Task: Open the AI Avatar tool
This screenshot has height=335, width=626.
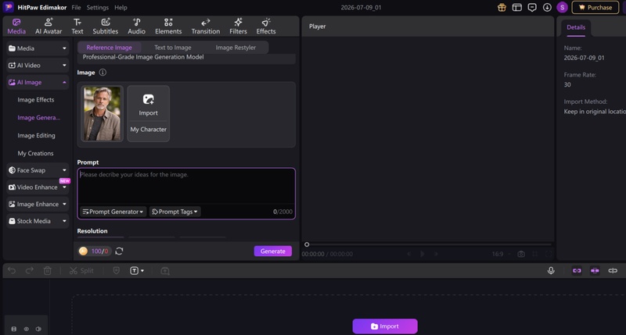Action: [x=49, y=27]
